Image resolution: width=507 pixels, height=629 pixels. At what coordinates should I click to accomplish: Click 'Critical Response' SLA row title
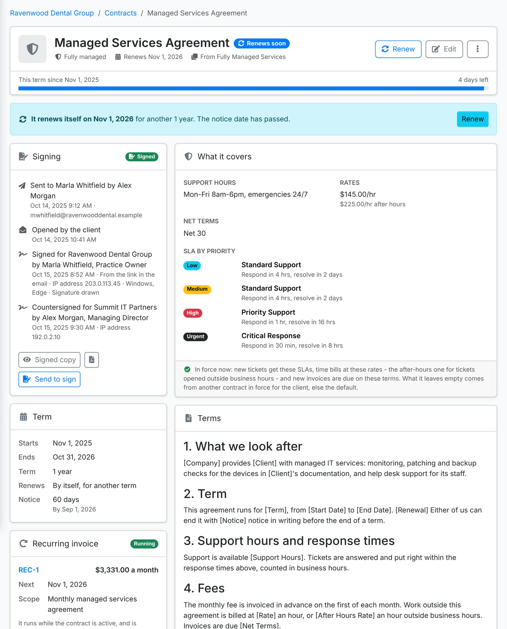pos(271,336)
